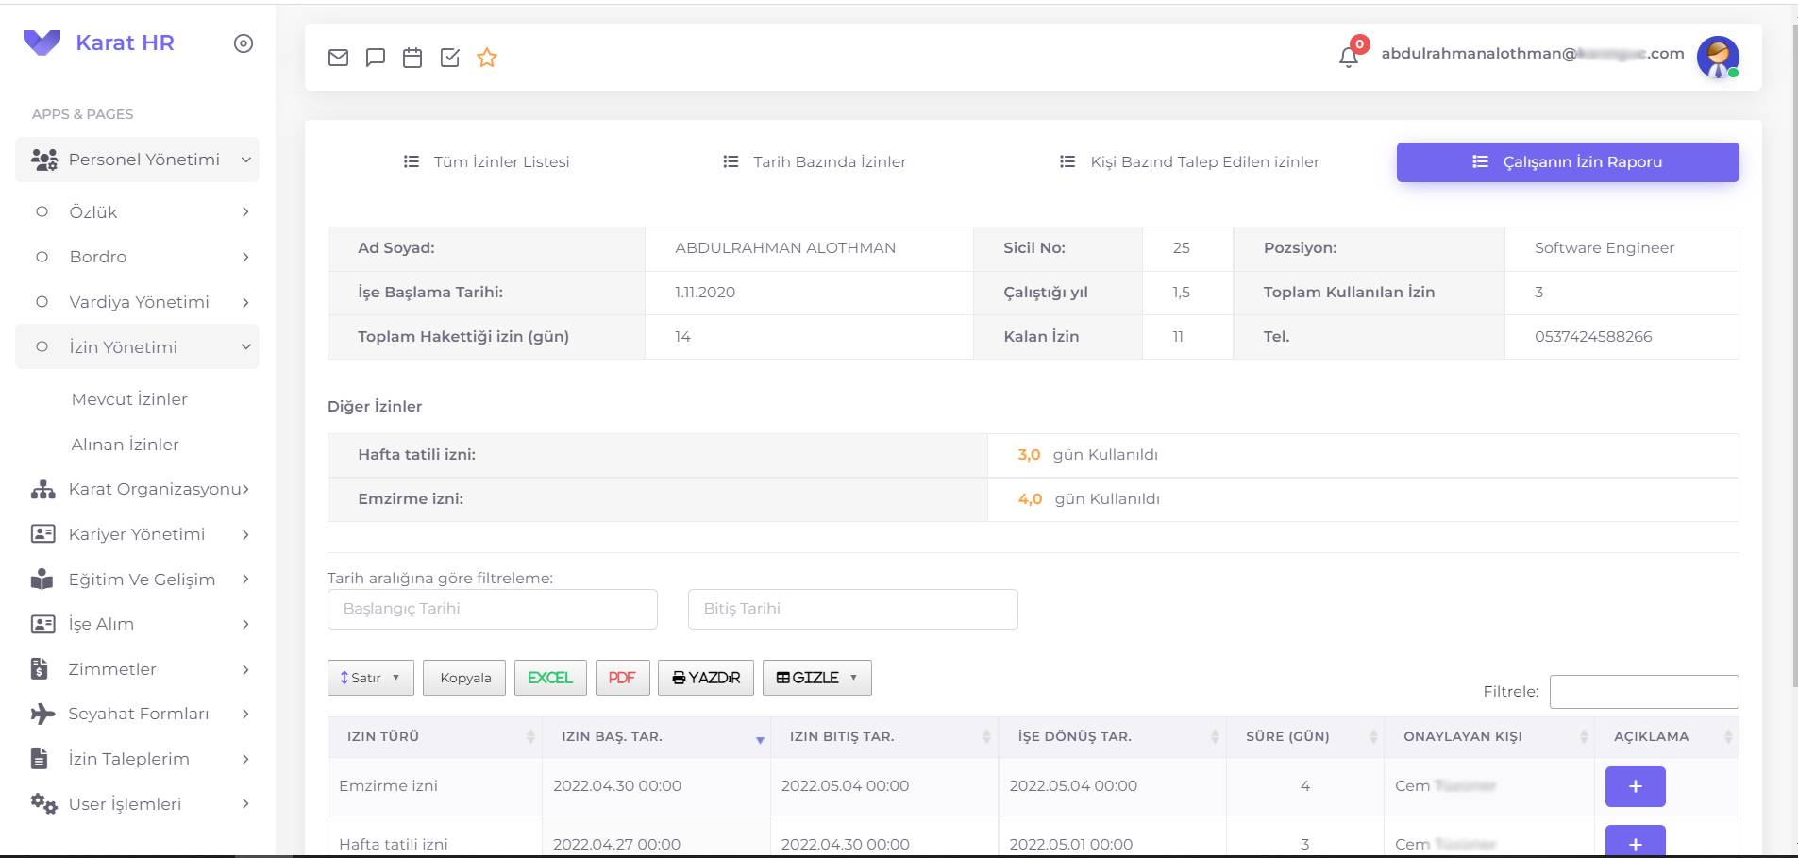Open the Satır rows dropdown

[x=369, y=678]
